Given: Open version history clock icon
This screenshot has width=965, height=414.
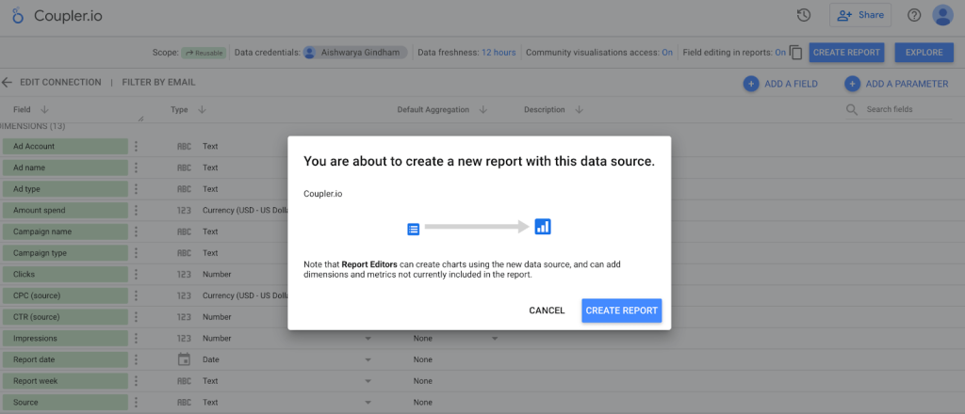Looking at the screenshot, I should (803, 15).
